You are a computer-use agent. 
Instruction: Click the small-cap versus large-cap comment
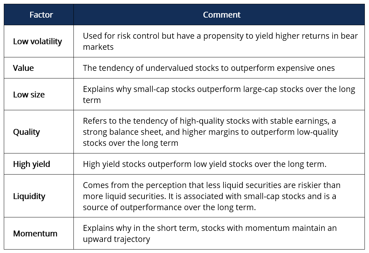point(219,94)
